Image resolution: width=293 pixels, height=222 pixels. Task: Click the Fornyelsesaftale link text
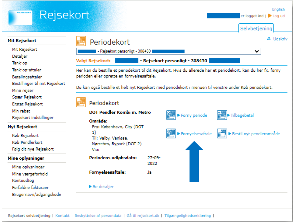[x=196, y=134]
